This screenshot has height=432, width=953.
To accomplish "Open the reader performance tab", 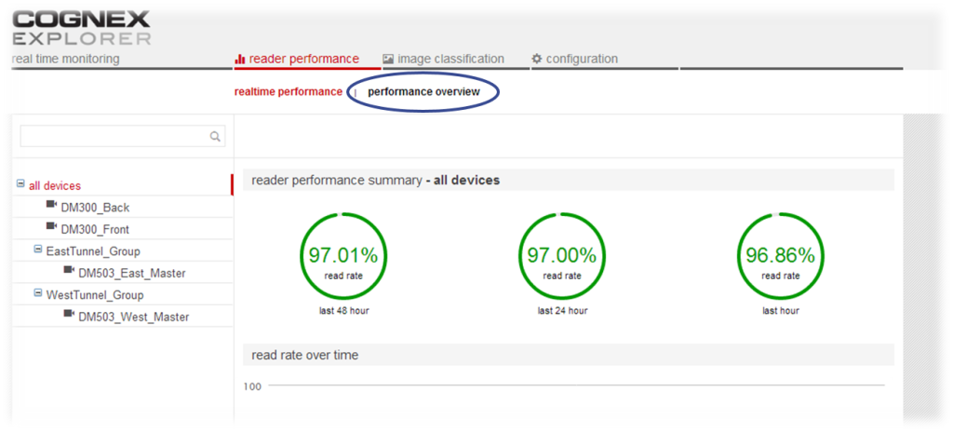I will pyautogui.click(x=297, y=59).
